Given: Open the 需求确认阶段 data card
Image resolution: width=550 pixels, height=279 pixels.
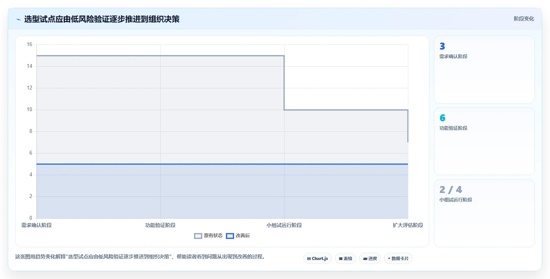Looking at the screenshot, I should click(484, 70).
